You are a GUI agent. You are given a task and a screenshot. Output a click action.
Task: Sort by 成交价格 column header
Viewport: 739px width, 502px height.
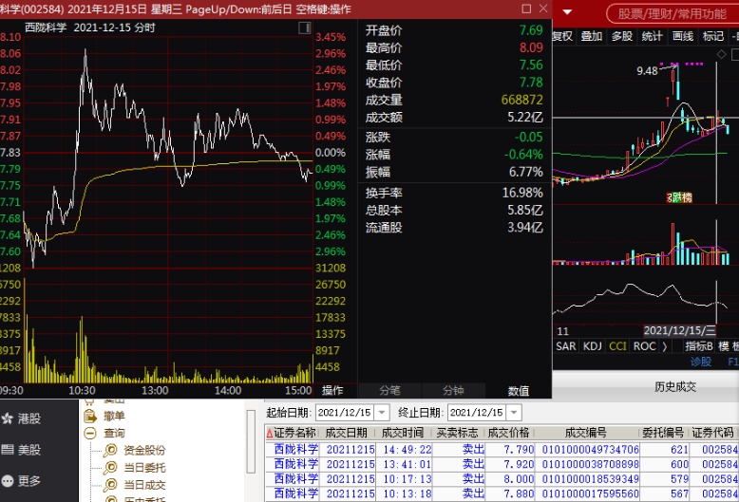pyautogui.click(x=508, y=433)
